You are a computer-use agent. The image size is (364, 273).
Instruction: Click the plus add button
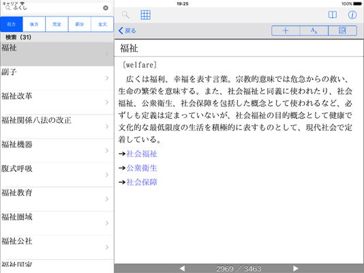coord(286,31)
